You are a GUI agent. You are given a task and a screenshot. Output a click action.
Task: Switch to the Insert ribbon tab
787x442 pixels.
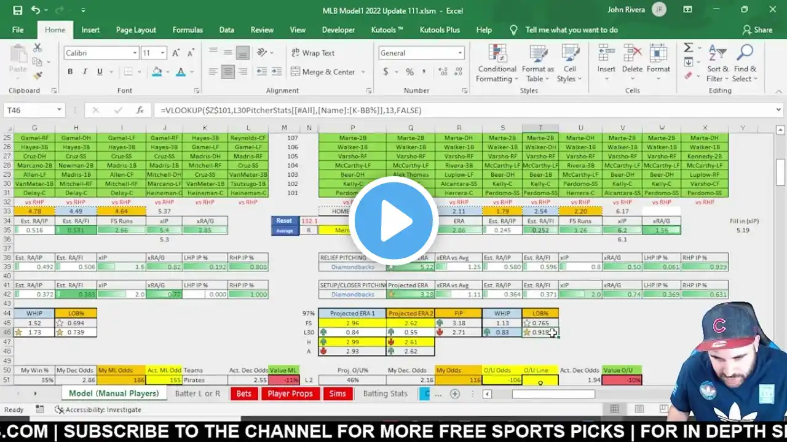90,30
